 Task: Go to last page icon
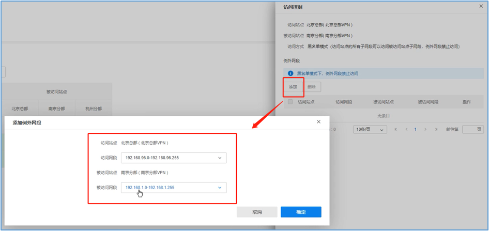[436, 129]
